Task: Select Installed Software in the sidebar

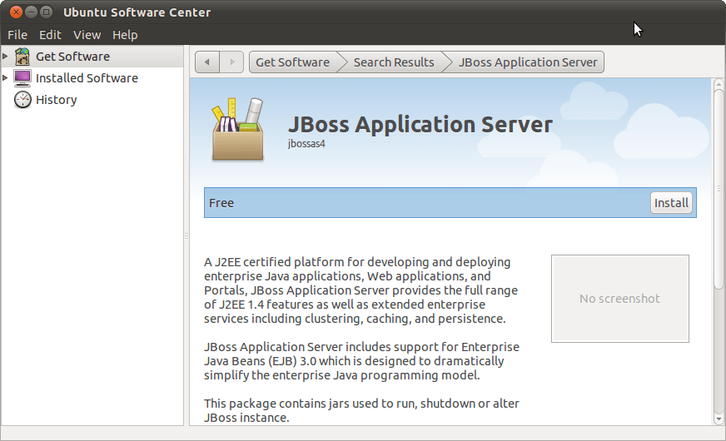Action: (92, 78)
